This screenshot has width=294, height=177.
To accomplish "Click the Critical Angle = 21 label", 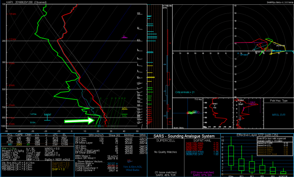I will pos(185,92).
